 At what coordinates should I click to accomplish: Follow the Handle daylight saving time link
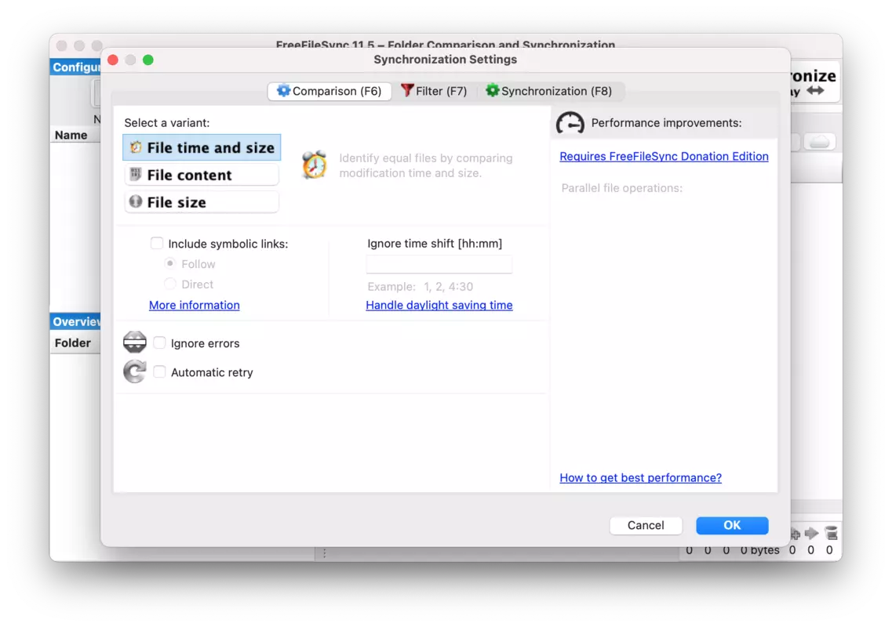coord(439,305)
